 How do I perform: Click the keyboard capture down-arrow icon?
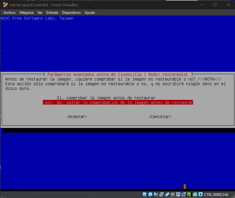point(201,194)
